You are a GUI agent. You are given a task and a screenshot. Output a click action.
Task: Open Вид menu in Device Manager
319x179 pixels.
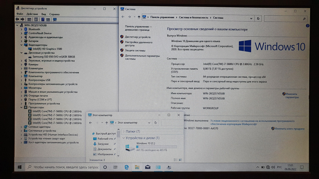[x=43, y=14]
